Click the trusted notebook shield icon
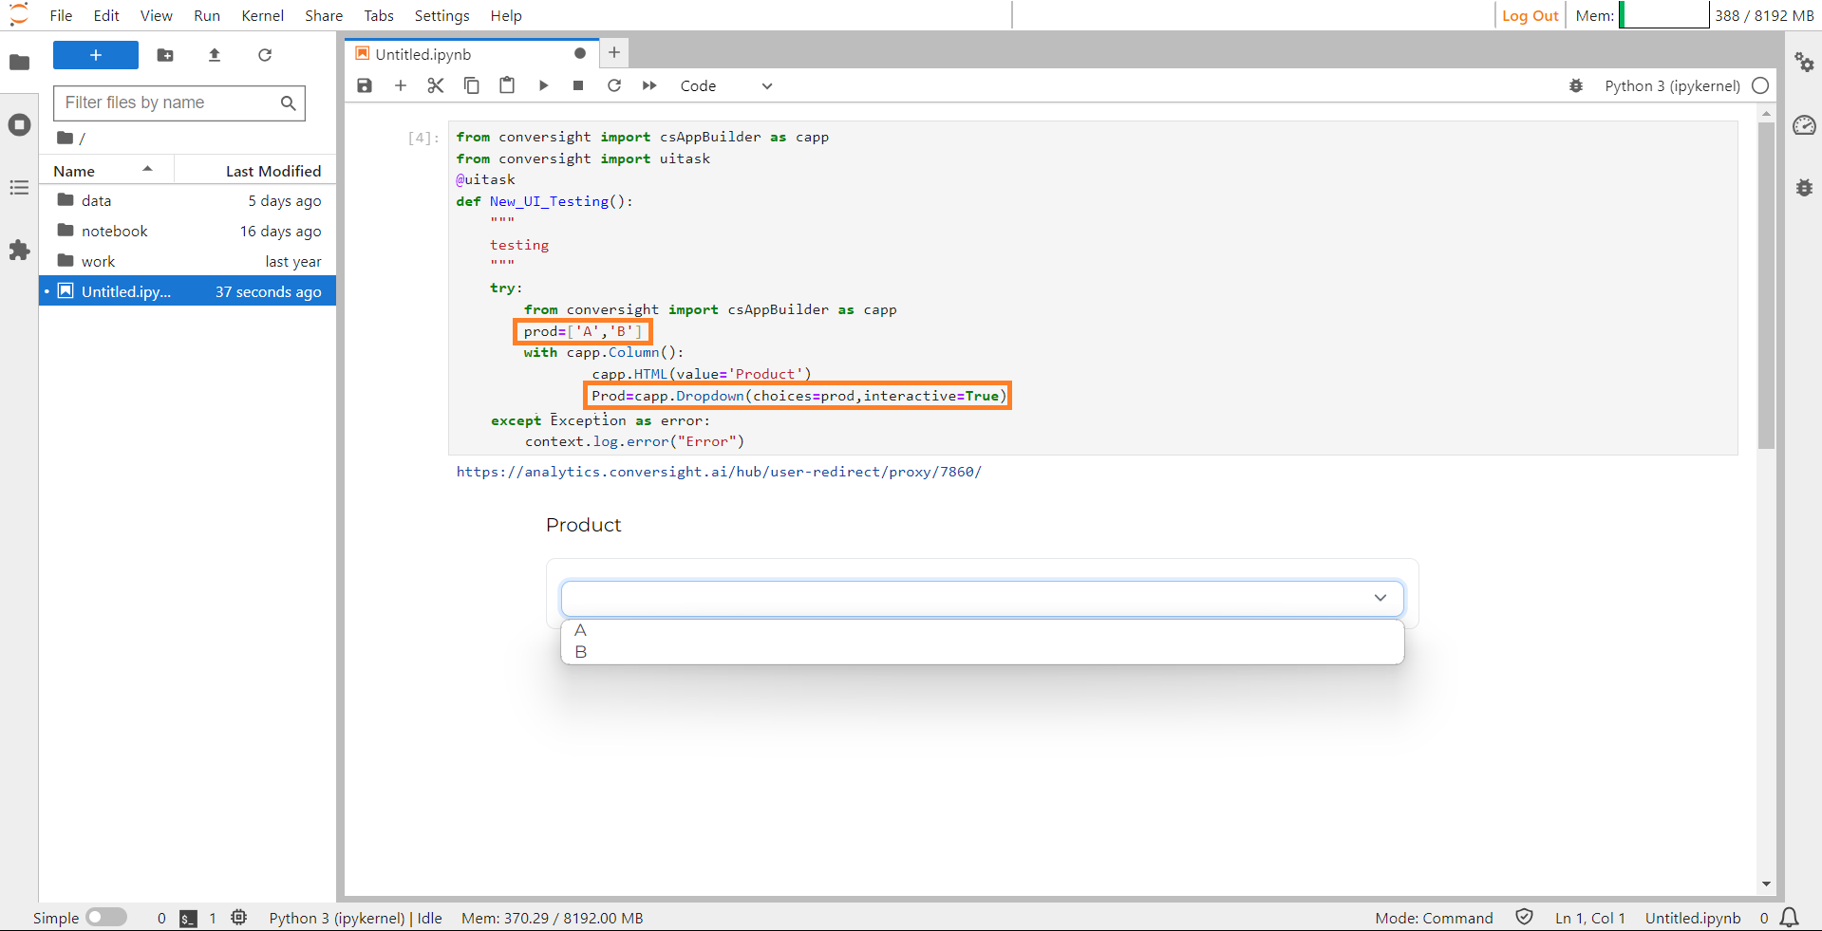1822x931 pixels. click(1524, 918)
